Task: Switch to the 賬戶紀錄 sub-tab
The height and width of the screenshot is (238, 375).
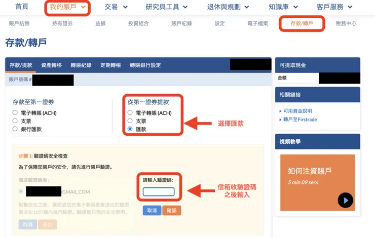Action: pyautogui.click(x=182, y=23)
